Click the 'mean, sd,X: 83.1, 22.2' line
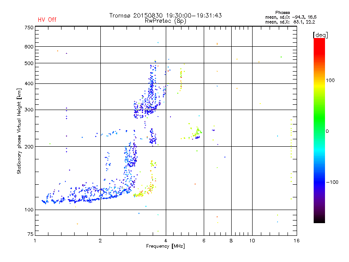The height and width of the screenshot is (262, 349). [290, 22]
